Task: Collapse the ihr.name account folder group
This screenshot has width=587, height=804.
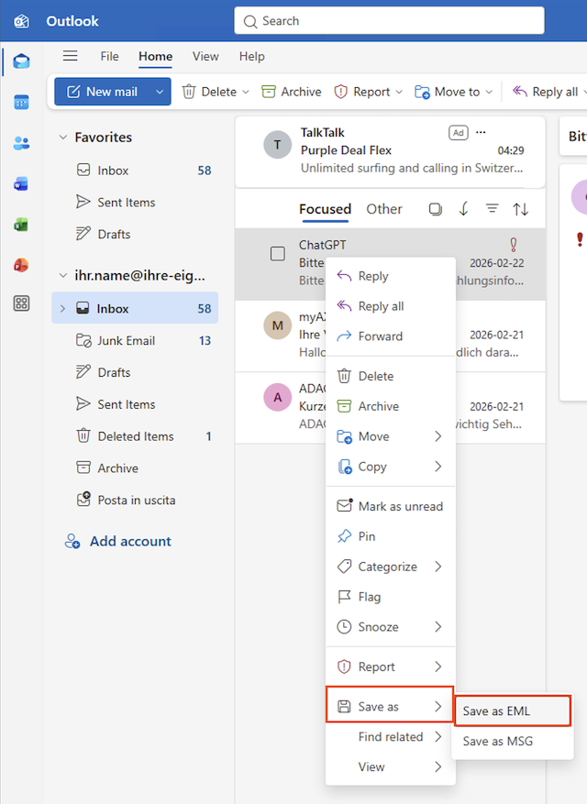Action: pyautogui.click(x=63, y=275)
